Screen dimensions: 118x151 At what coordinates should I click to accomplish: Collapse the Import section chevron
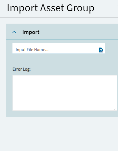[x=14, y=32]
